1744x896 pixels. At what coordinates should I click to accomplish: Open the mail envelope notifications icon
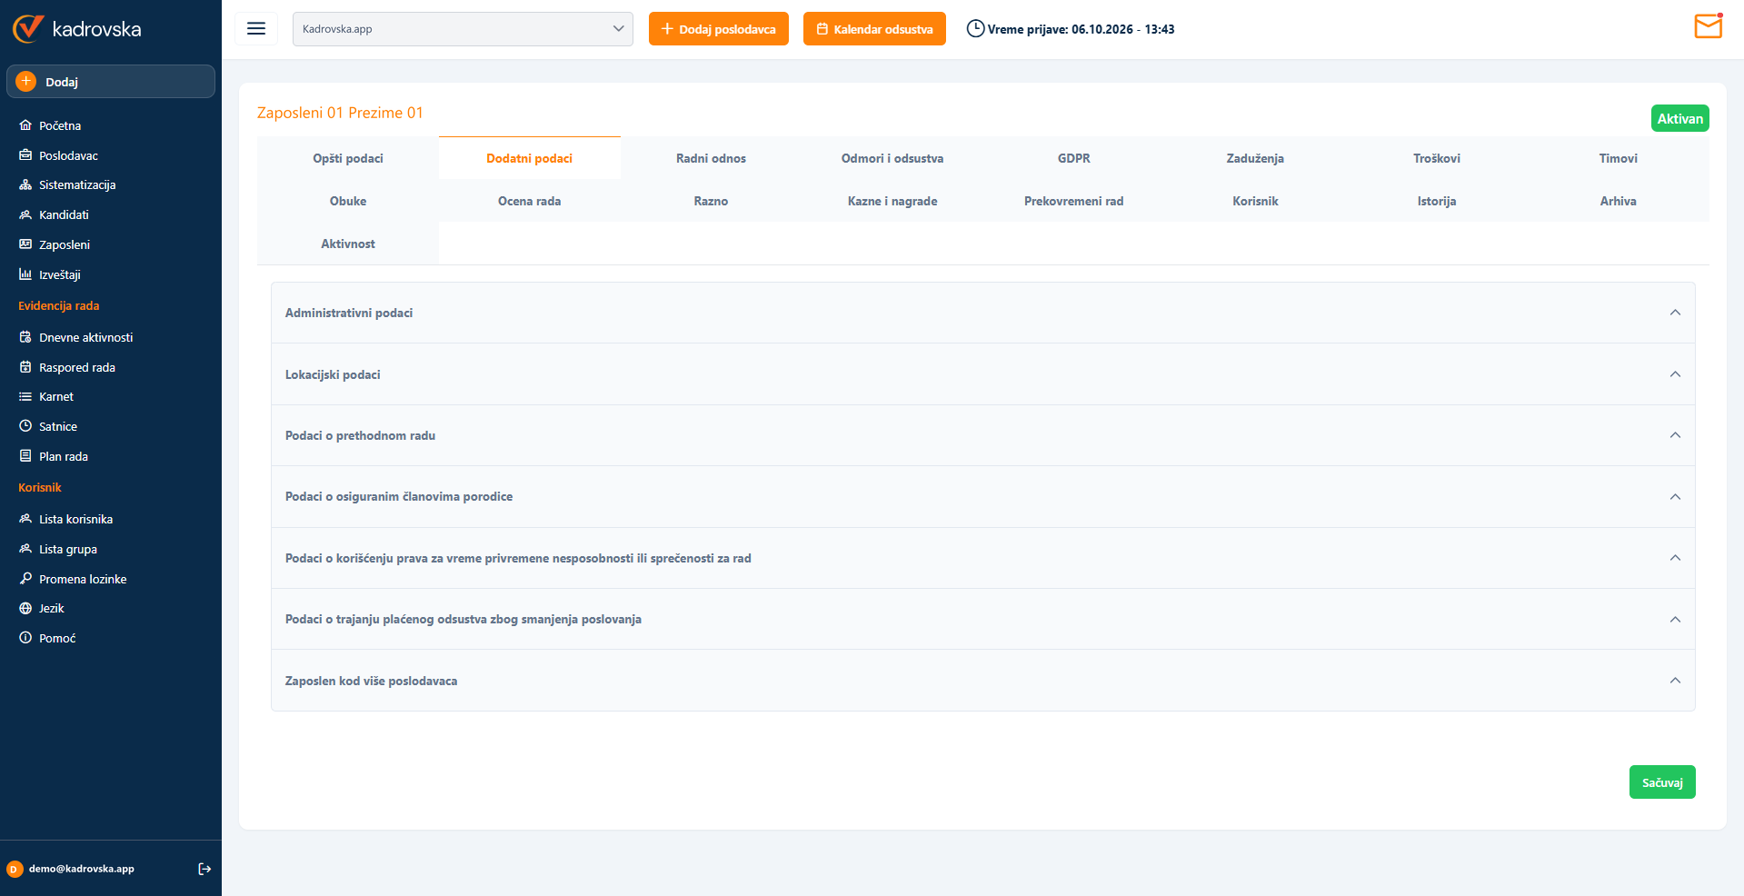(x=1709, y=26)
